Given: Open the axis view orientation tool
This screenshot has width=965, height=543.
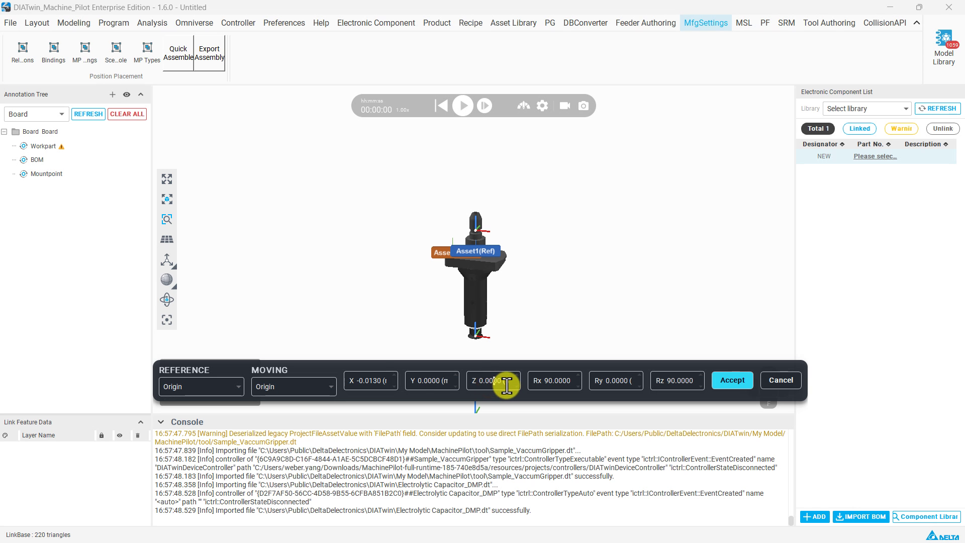Looking at the screenshot, I should click(x=167, y=259).
